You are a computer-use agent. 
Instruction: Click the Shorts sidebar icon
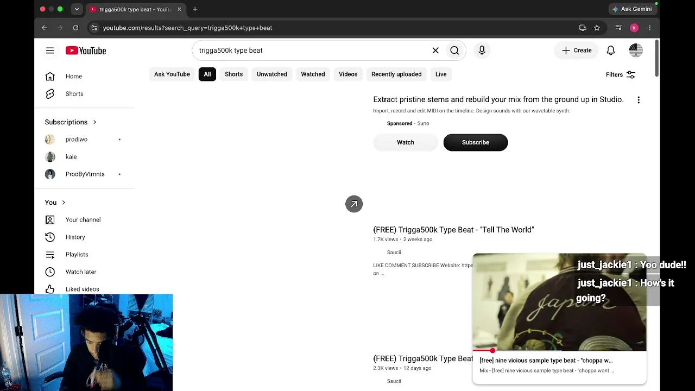pyautogui.click(x=50, y=94)
